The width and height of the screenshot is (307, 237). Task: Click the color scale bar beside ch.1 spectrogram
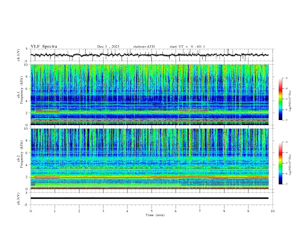pos(280,99)
